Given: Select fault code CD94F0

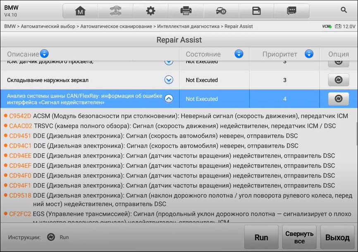Looking at the screenshot, I should coord(20,176).
